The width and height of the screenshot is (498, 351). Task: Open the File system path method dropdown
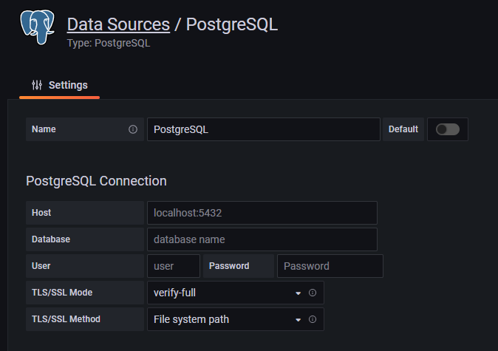[236, 319]
